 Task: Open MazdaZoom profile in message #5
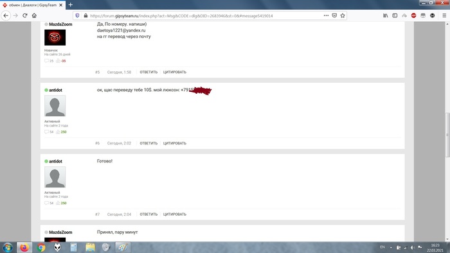[x=60, y=24]
